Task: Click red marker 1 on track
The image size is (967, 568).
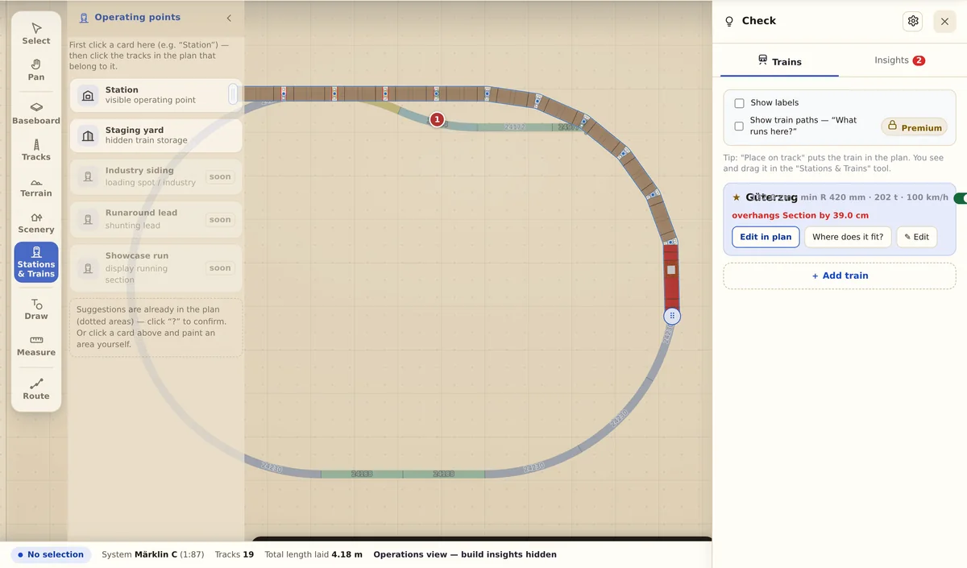Action: 437,119
